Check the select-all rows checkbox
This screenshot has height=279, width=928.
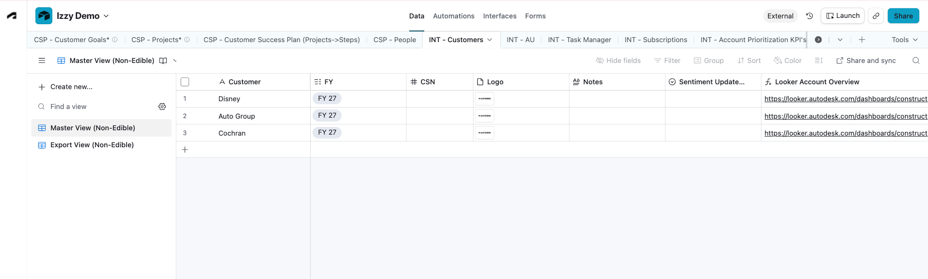pyautogui.click(x=185, y=82)
